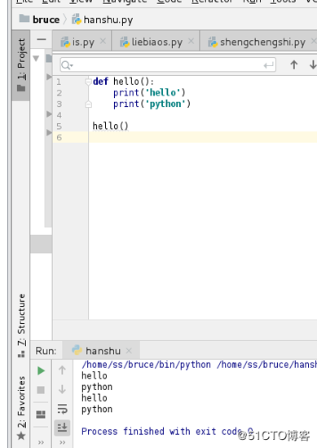Viewport: 317px width, 448px height.
Task: Open the restore layout icon in Run panel
Action: pos(41,415)
